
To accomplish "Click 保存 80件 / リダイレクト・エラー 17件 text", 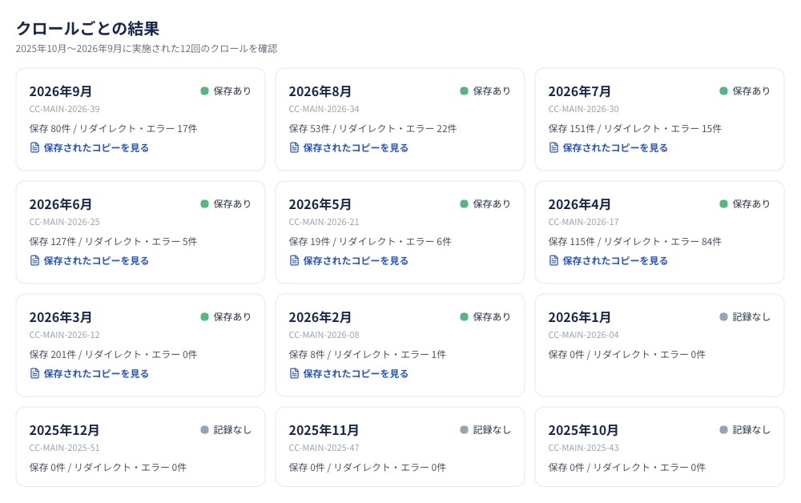I will pos(113,128).
